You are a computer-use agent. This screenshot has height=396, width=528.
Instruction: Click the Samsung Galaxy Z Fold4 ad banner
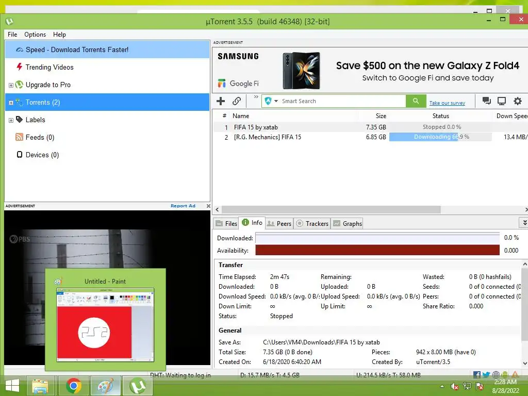pyautogui.click(x=370, y=70)
